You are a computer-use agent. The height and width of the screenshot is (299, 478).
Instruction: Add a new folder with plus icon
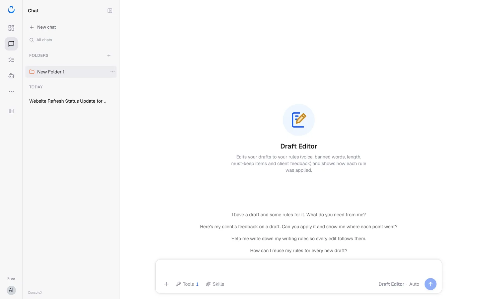click(x=109, y=55)
